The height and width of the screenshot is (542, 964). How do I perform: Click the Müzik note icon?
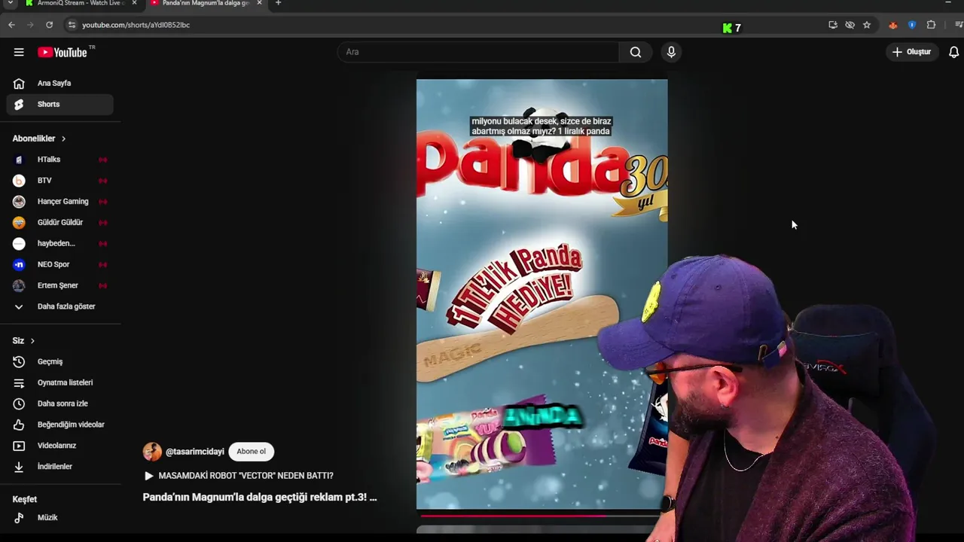click(19, 518)
